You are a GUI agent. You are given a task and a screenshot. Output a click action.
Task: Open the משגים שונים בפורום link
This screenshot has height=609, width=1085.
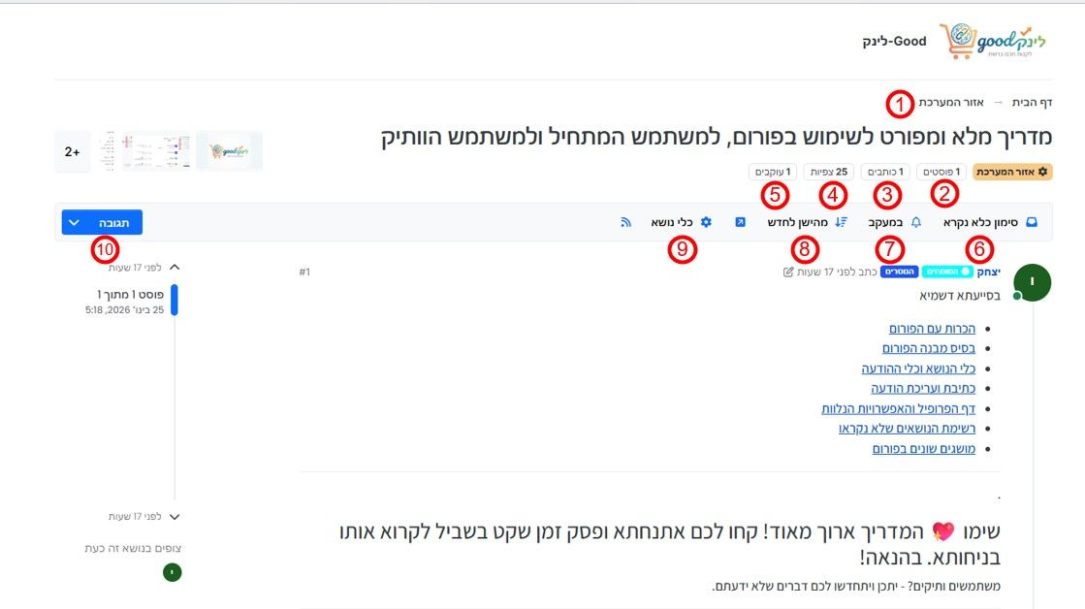(924, 448)
